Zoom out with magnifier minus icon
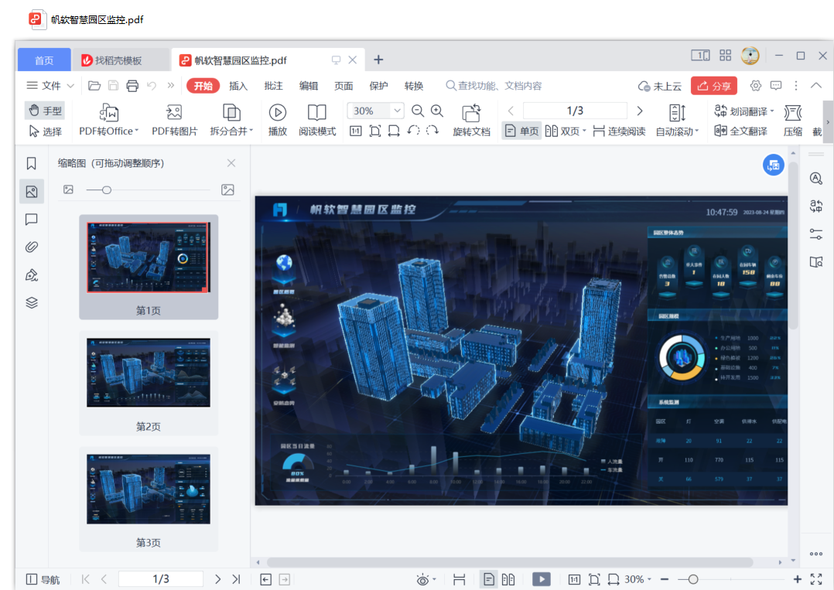Image resolution: width=834 pixels, height=590 pixels. 418,111
